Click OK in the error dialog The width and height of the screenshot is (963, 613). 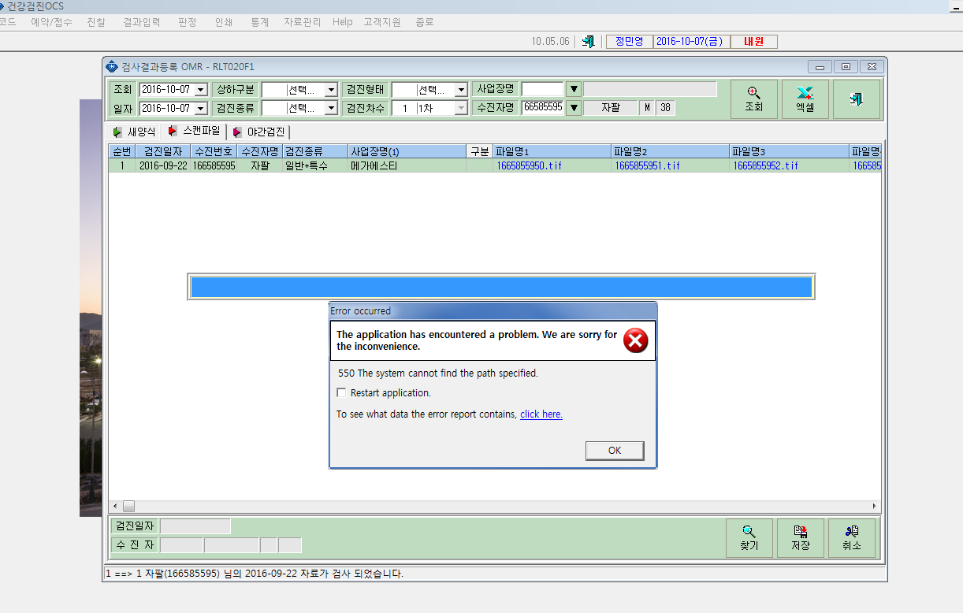[x=615, y=451]
